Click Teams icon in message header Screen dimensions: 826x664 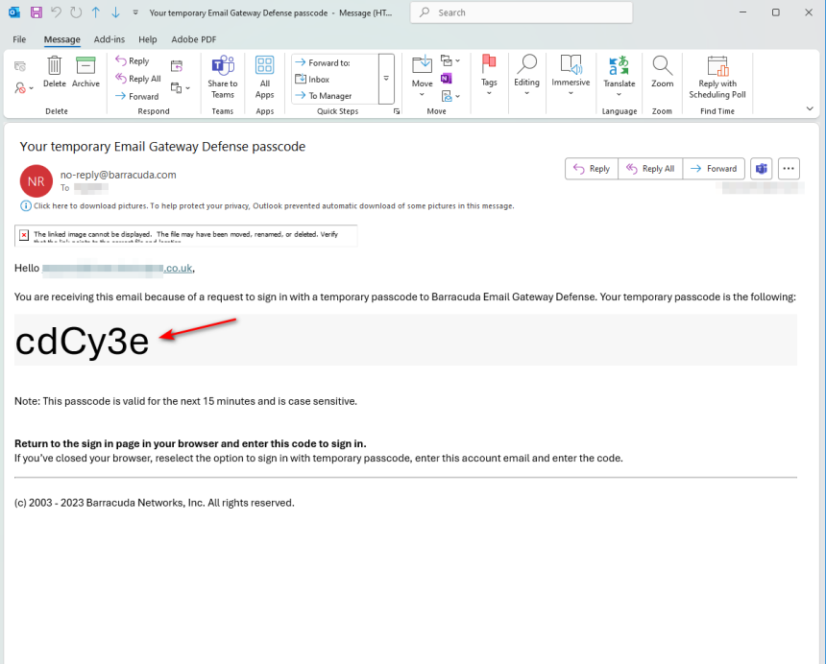tap(762, 168)
